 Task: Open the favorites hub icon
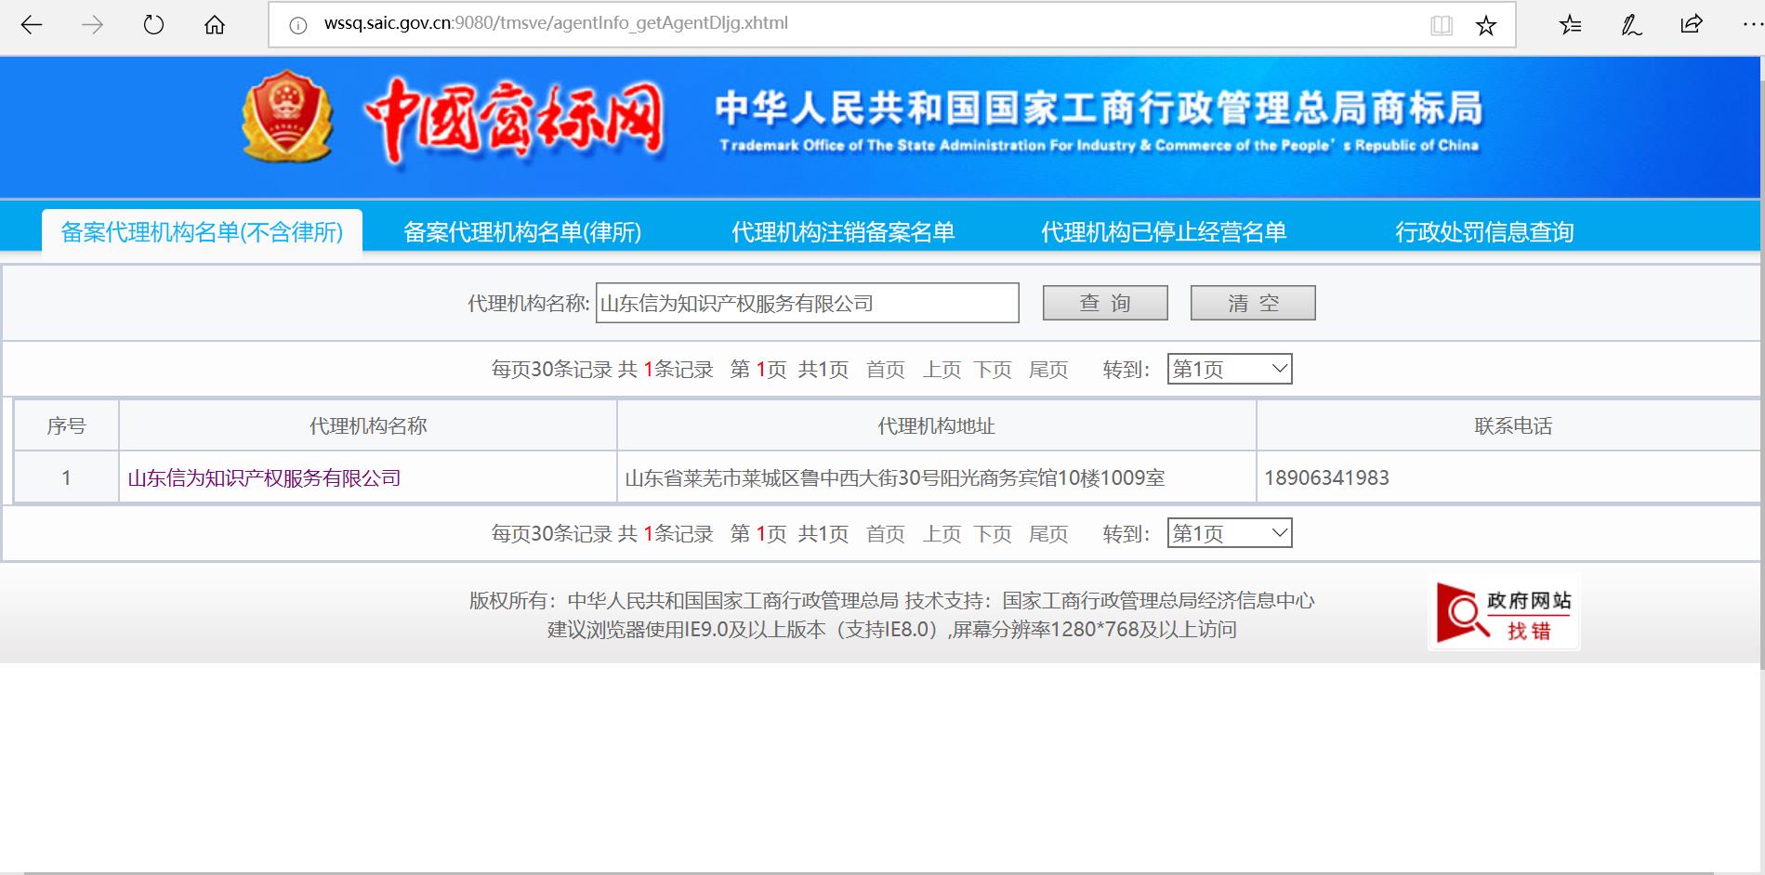1571,25
